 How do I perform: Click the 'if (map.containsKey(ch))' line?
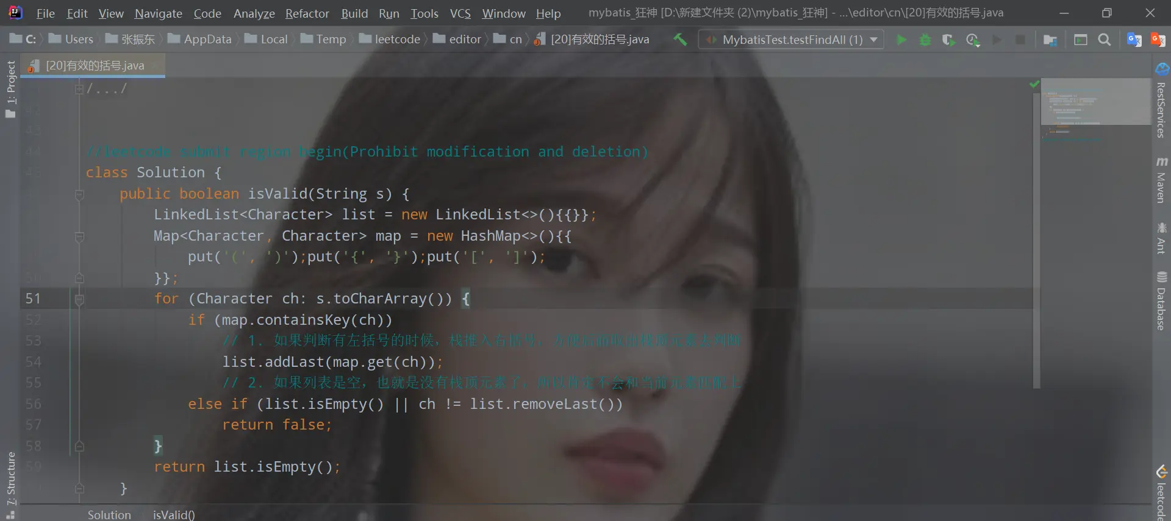290,321
